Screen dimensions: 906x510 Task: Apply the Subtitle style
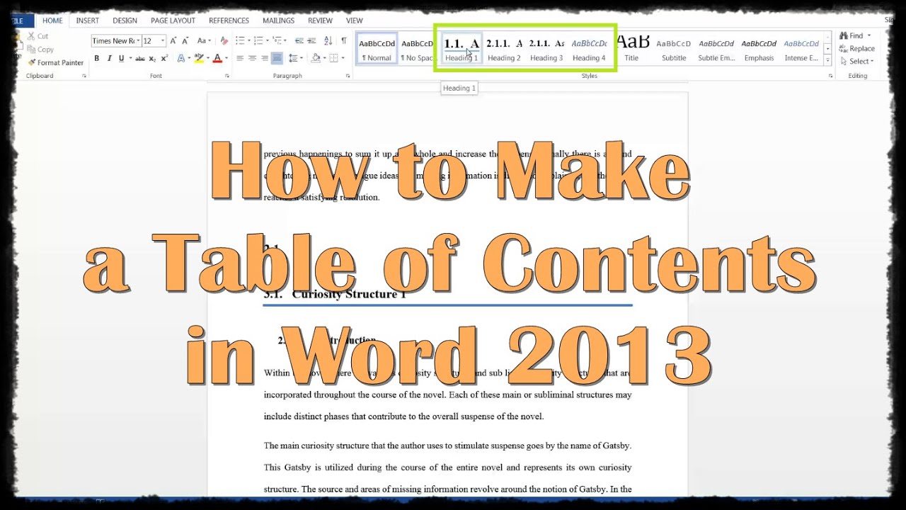[x=674, y=49]
